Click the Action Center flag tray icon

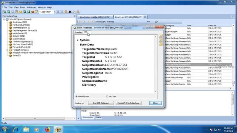click(211, 130)
